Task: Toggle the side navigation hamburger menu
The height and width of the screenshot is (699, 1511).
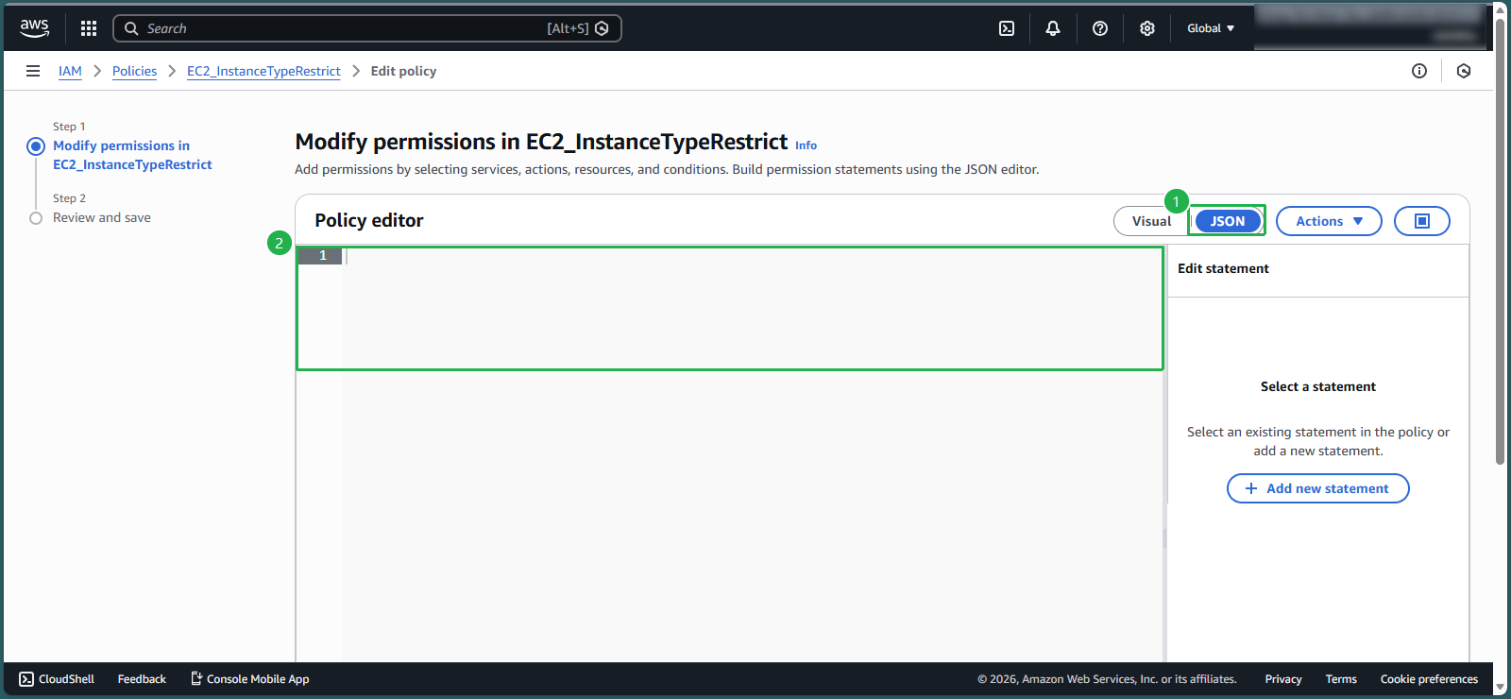Action: [x=33, y=71]
